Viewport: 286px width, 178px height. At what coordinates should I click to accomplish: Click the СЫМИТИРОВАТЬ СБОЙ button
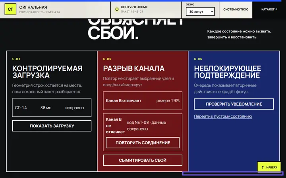coord(143,160)
